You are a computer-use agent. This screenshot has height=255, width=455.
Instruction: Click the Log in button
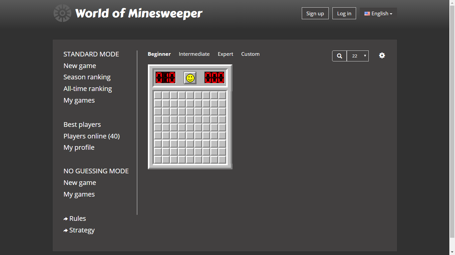[x=344, y=13]
